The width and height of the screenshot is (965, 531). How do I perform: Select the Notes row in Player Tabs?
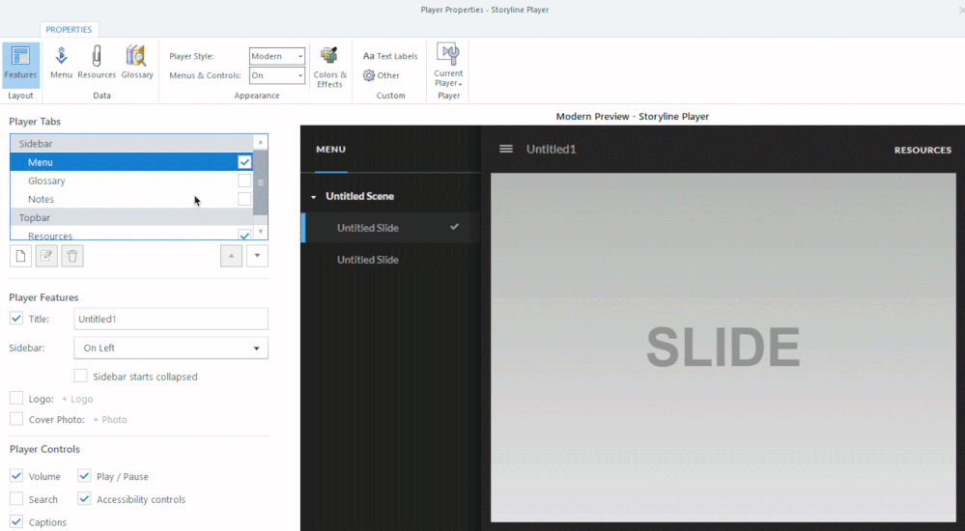click(131, 199)
